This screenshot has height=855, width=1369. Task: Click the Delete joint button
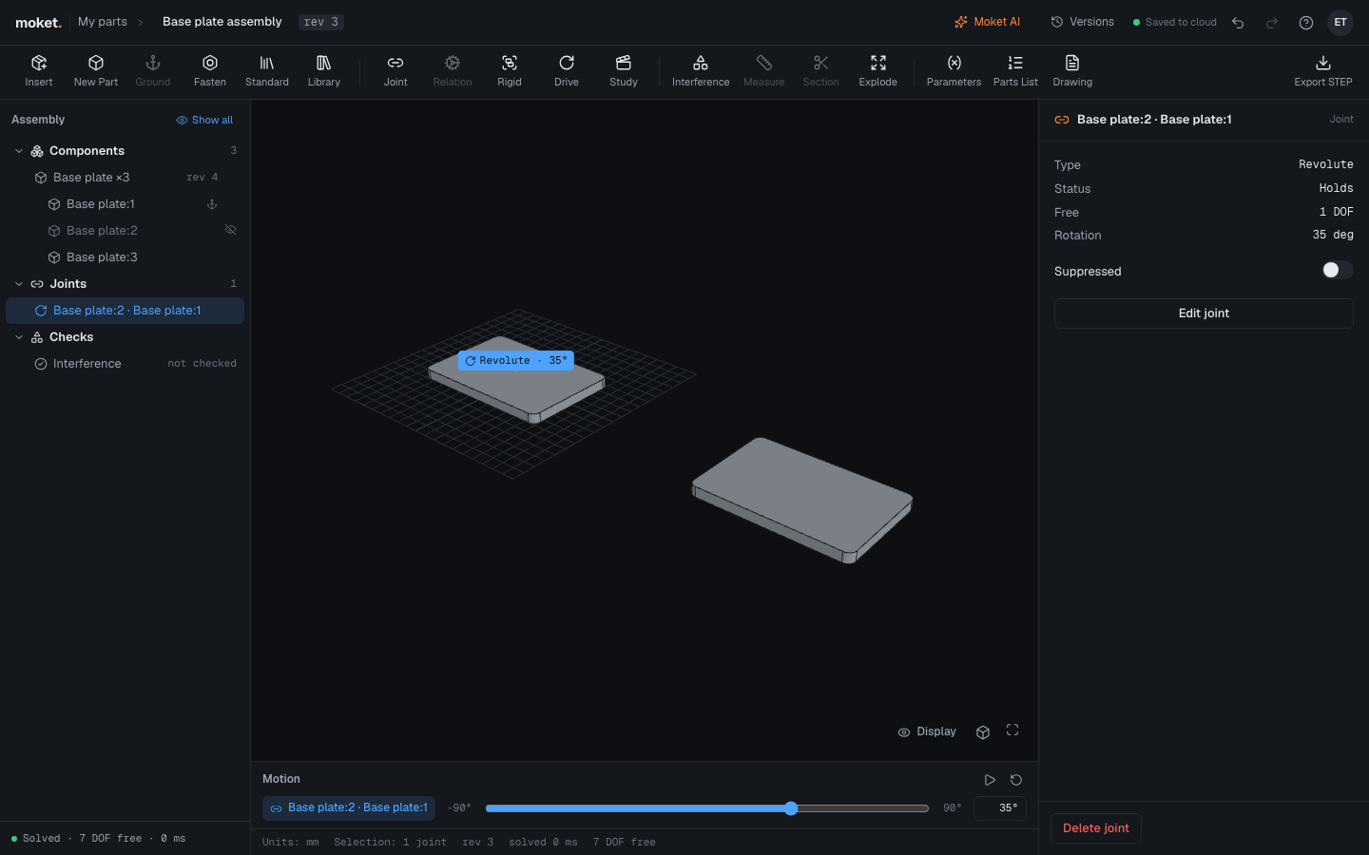pyautogui.click(x=1096, y=828)
